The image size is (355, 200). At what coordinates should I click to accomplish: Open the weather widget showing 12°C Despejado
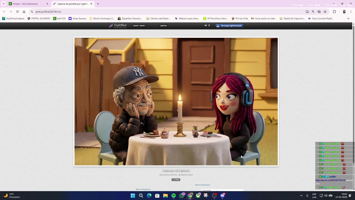11,196
